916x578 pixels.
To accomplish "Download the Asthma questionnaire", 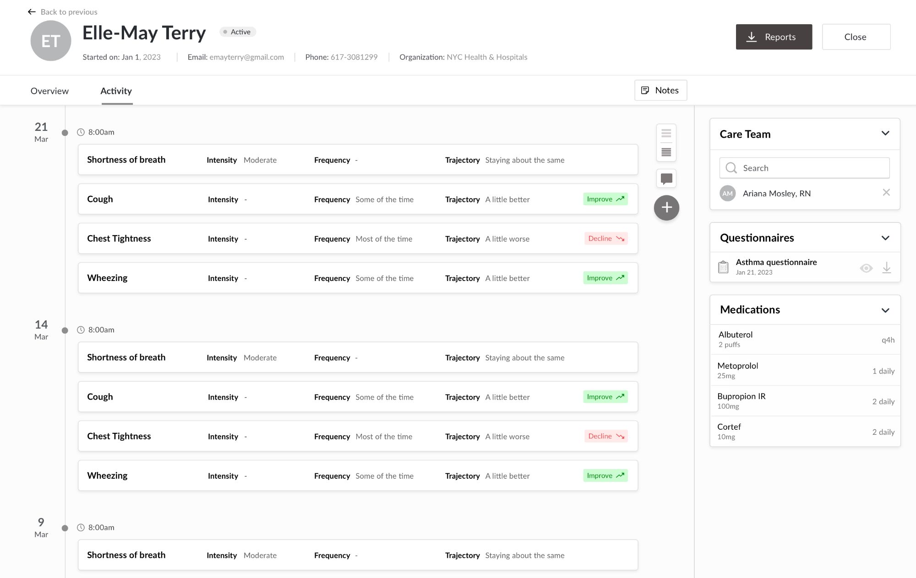I will click(x=886, y=268).
